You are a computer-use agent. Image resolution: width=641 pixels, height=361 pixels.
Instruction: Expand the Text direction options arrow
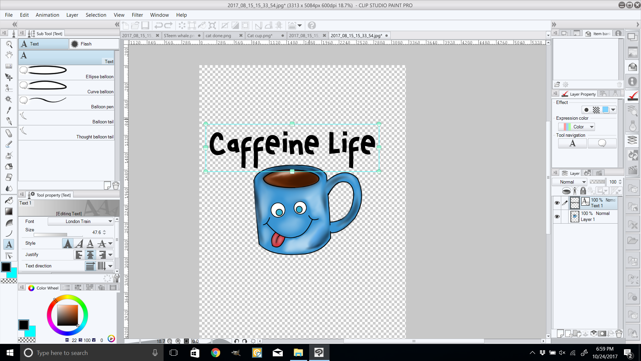(x=111, y=266)
